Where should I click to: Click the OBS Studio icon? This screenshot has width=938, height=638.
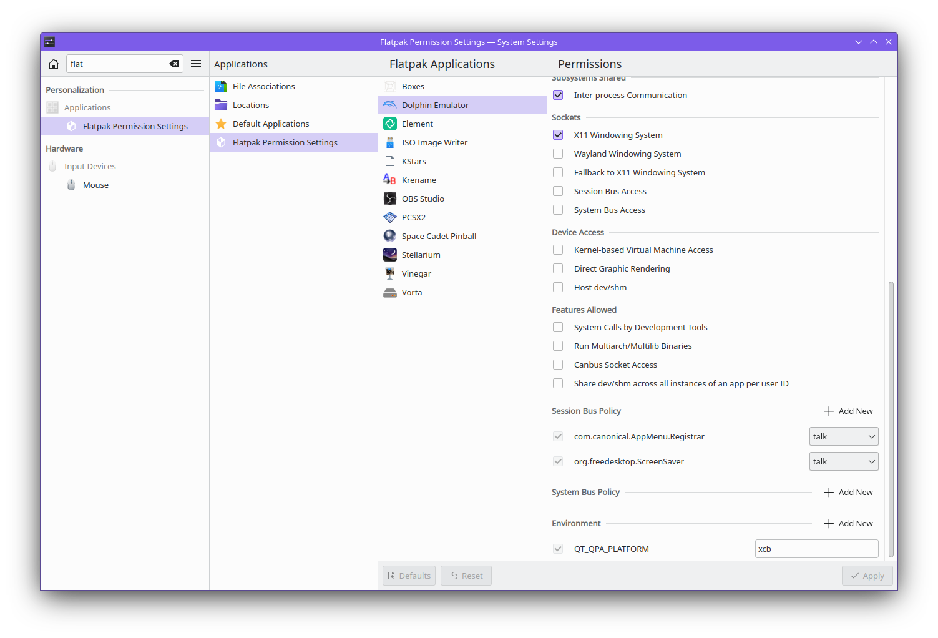(390, 199)
